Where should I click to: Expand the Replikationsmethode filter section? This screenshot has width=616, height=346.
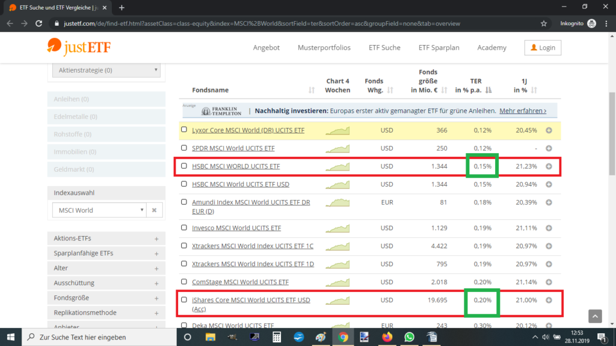(x=106, y=313)
